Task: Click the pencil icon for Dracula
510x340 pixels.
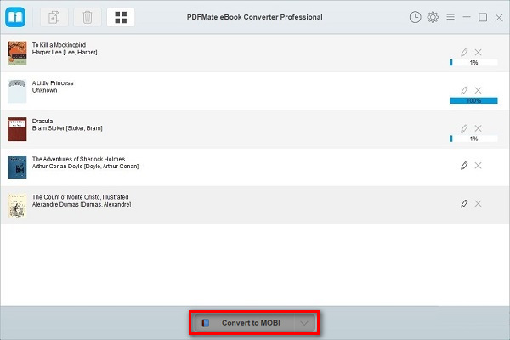Action: [x=464, y=128]
